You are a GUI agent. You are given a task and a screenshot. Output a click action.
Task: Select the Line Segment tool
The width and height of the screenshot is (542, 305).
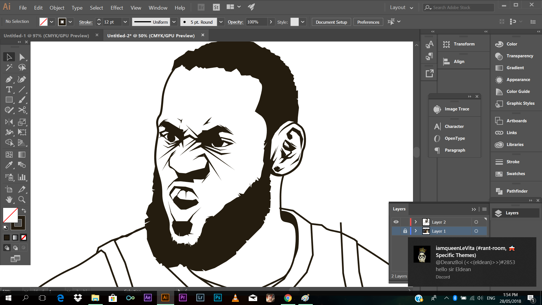click(x=22, y=90)
